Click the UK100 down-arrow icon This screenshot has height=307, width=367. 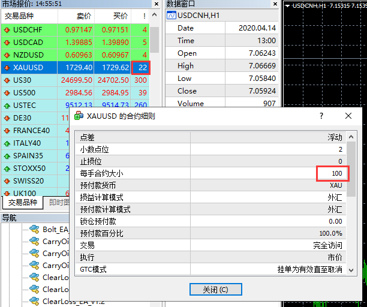coord(7,194)
